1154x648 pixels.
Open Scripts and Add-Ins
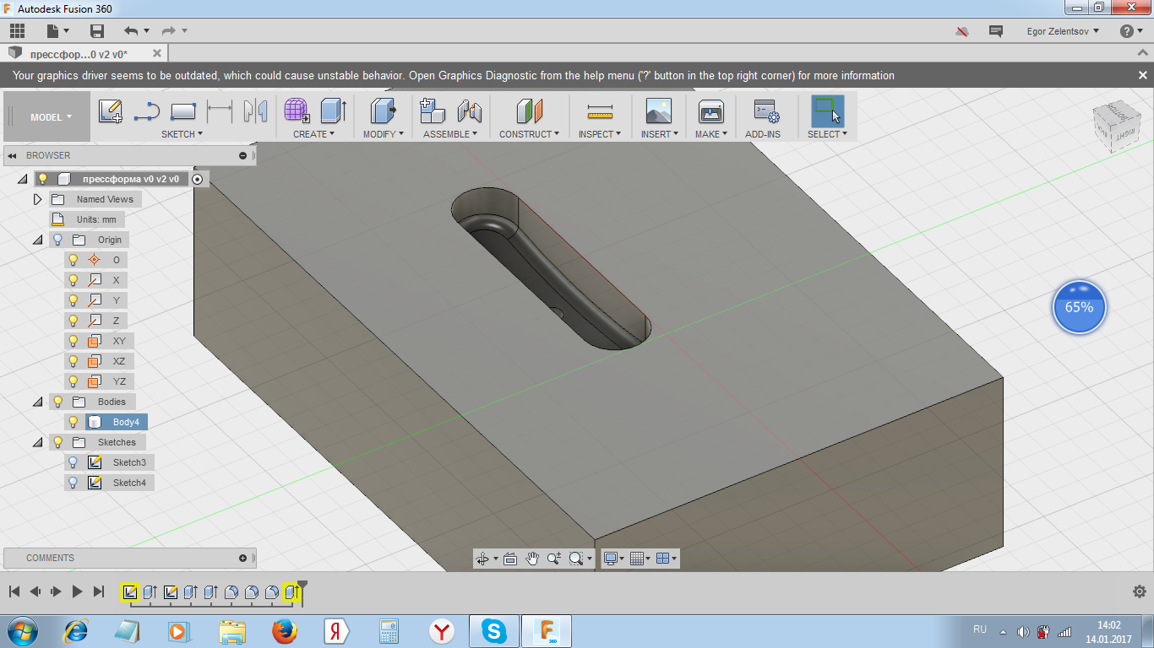pos(765,111)
